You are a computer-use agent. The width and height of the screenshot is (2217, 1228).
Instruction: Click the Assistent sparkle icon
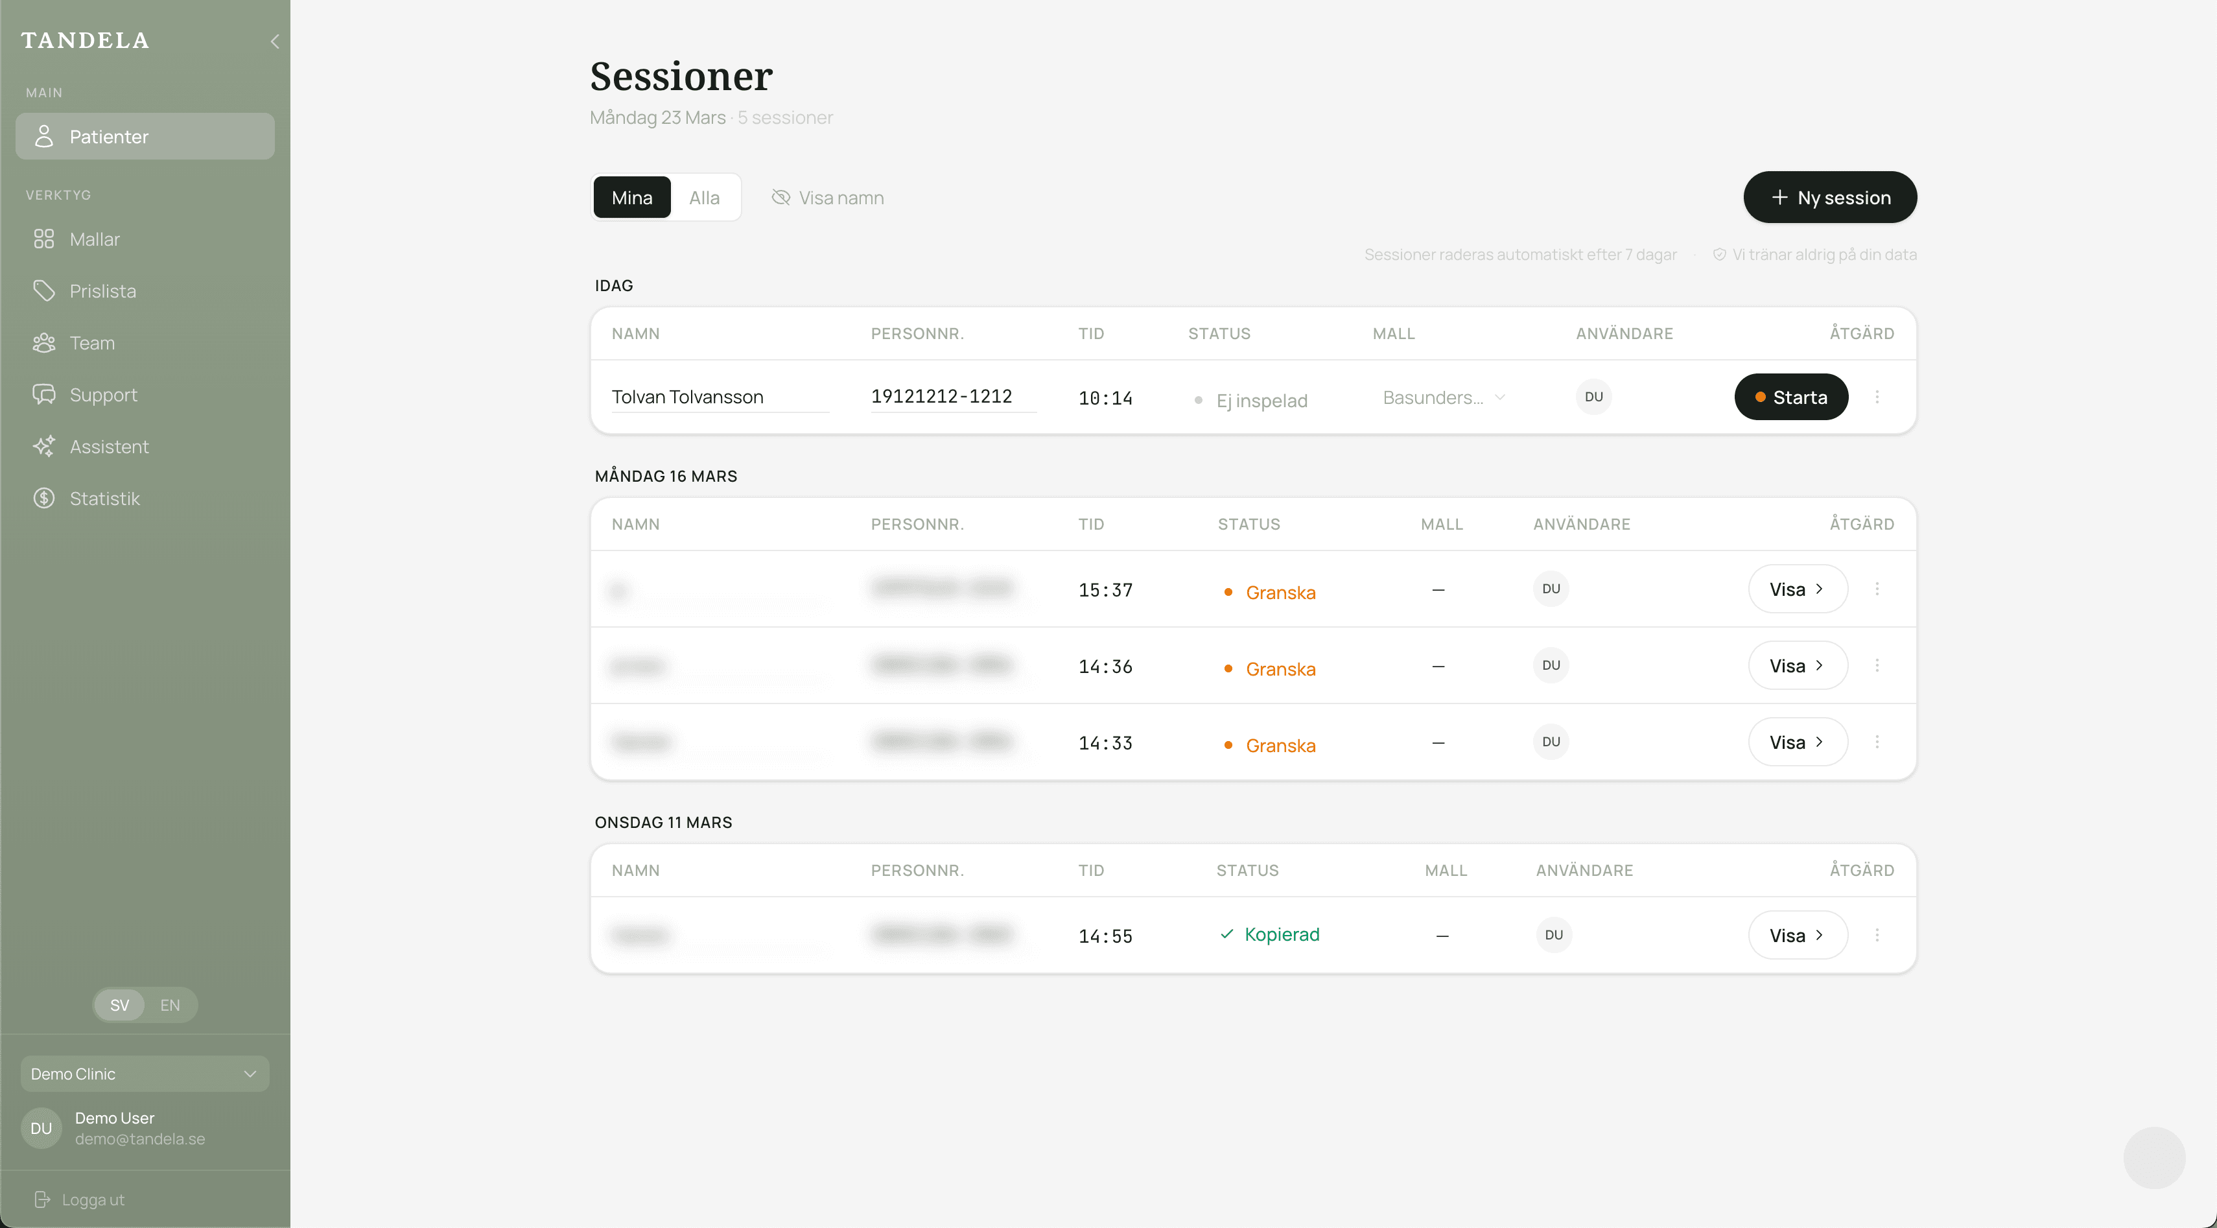tap(44, 446)
